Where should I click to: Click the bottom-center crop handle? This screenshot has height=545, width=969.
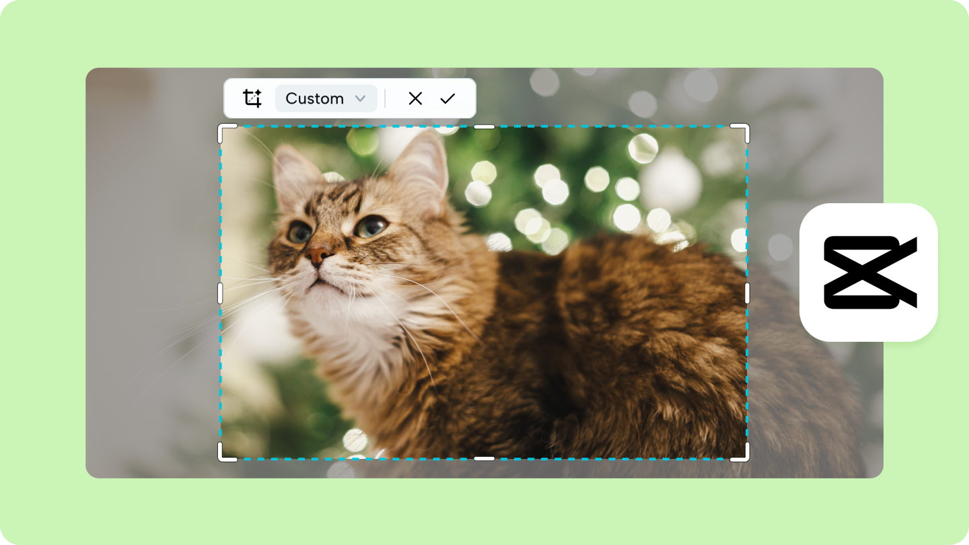click(x=483, y=458)
